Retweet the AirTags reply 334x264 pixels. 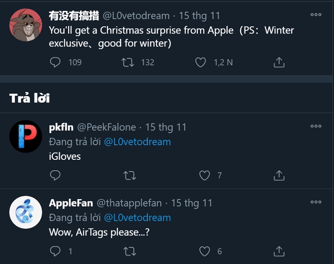click(x=130, y=251)
